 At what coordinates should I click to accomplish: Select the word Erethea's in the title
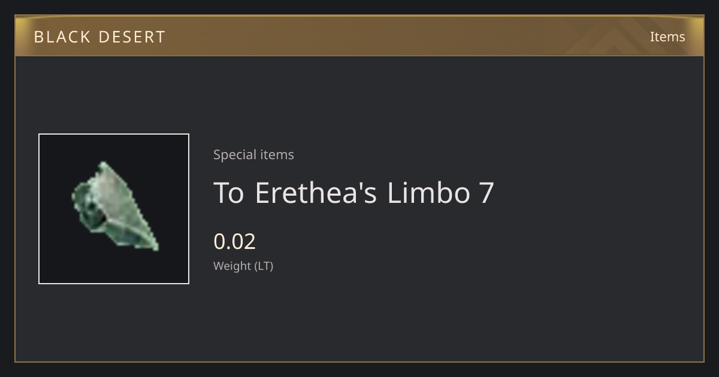pos(316,193)
